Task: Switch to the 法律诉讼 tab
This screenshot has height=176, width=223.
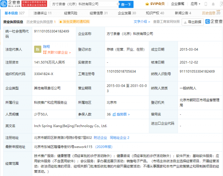Action: pos(42,13)
